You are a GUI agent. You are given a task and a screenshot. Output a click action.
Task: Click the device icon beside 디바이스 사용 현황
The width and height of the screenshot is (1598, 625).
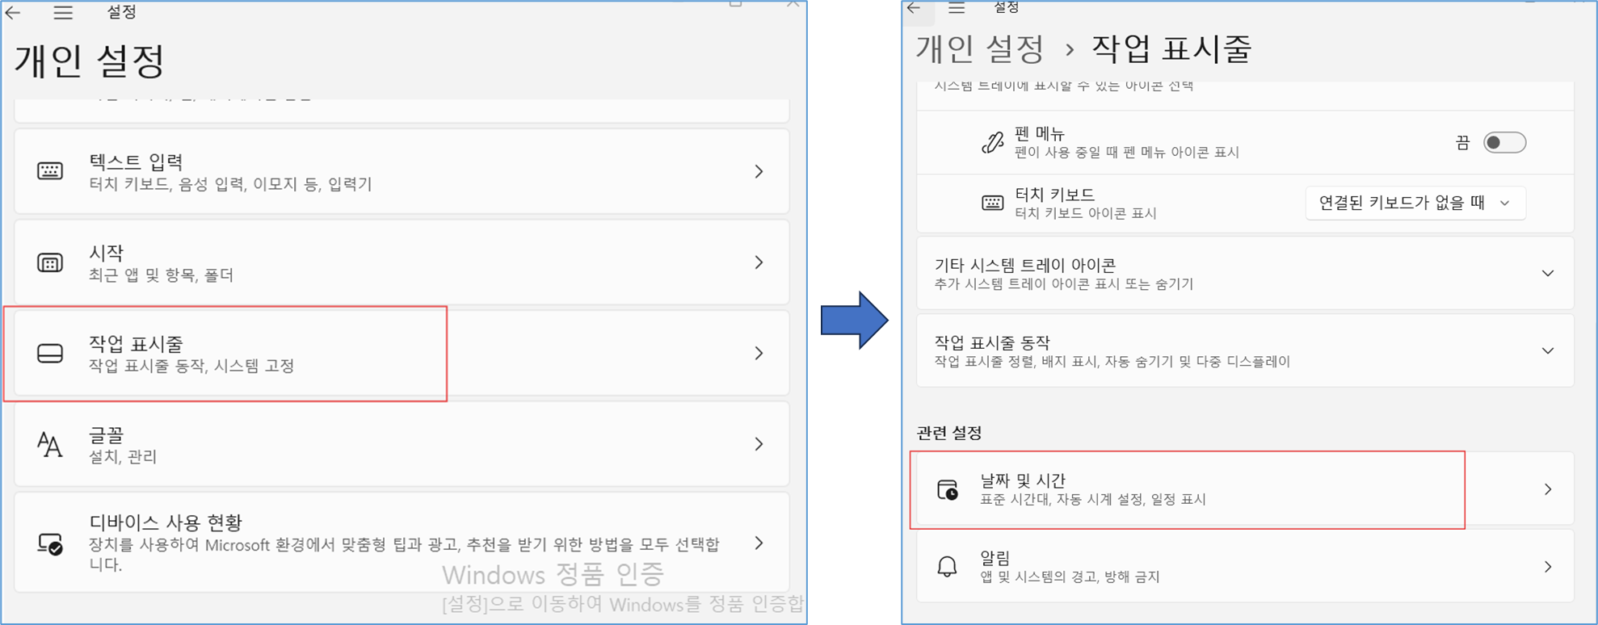tap(50, 543)
